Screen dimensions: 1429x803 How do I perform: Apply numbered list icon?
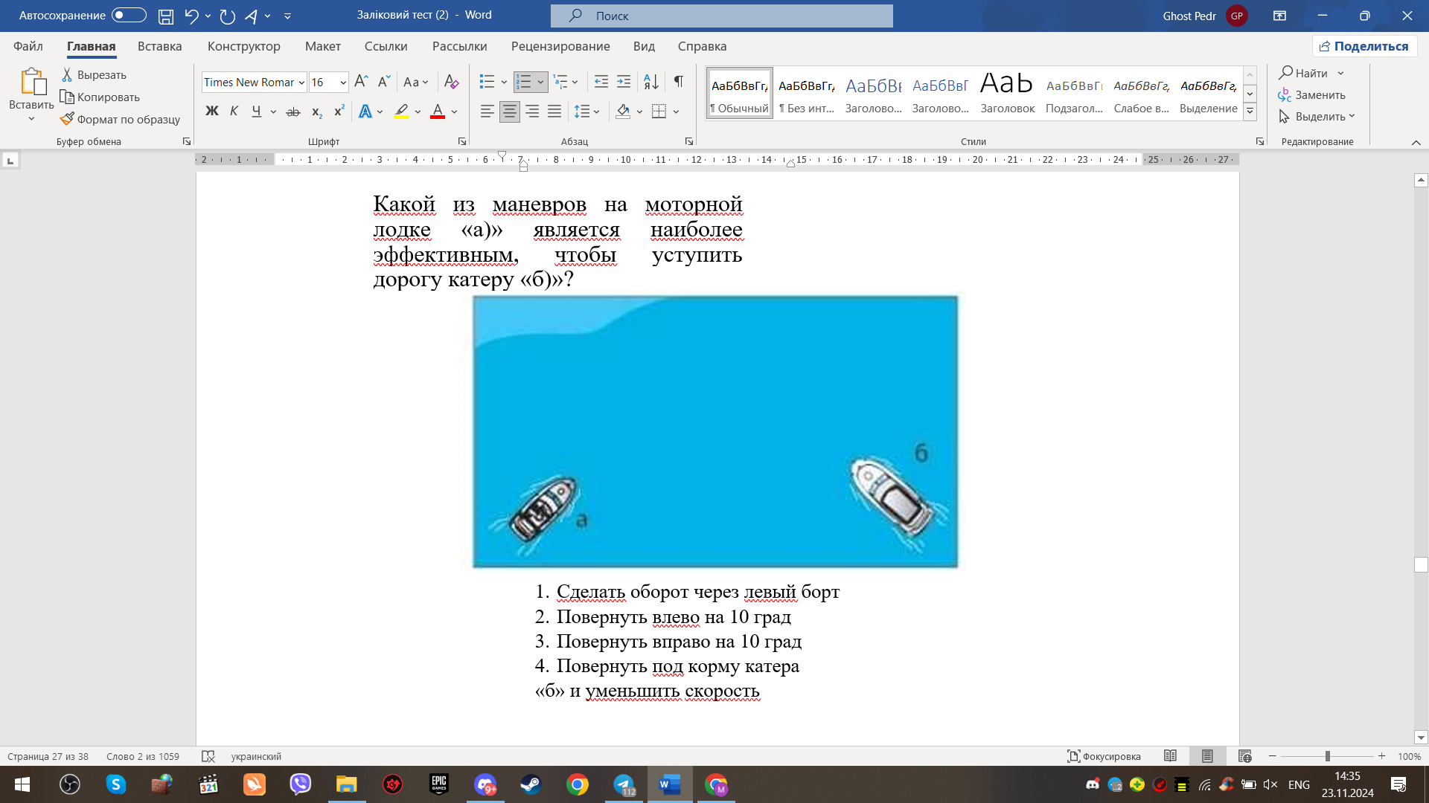click(524, 82)
